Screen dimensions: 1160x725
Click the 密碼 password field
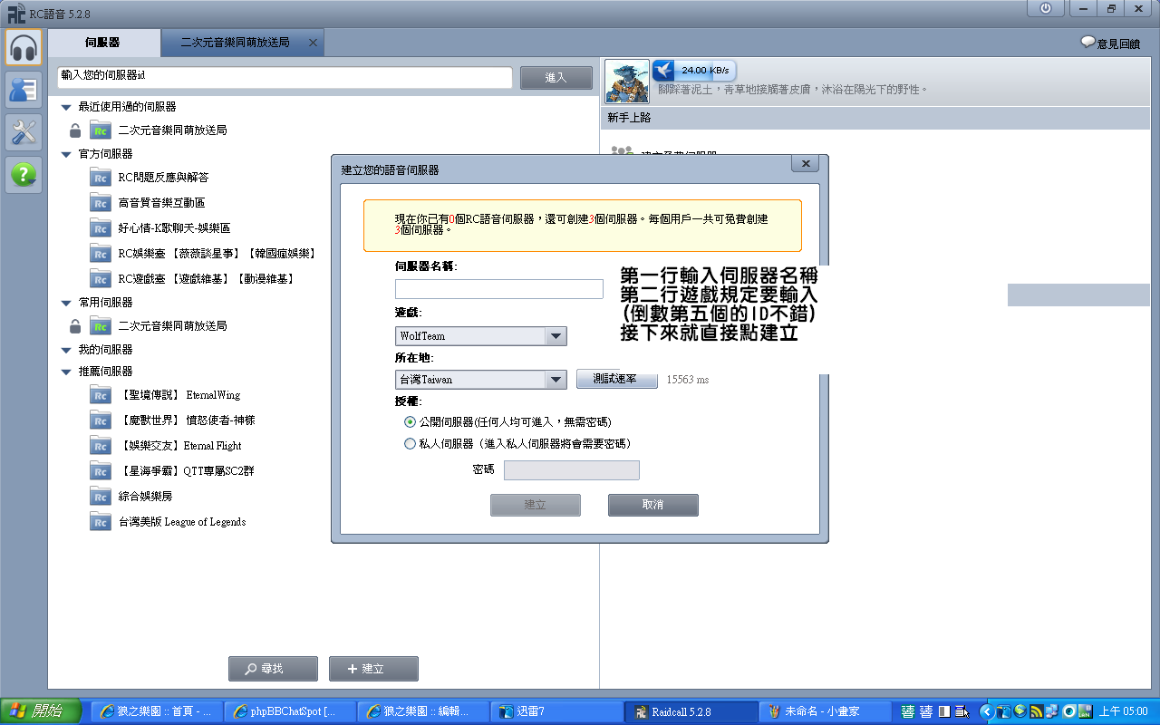(572, 470)
